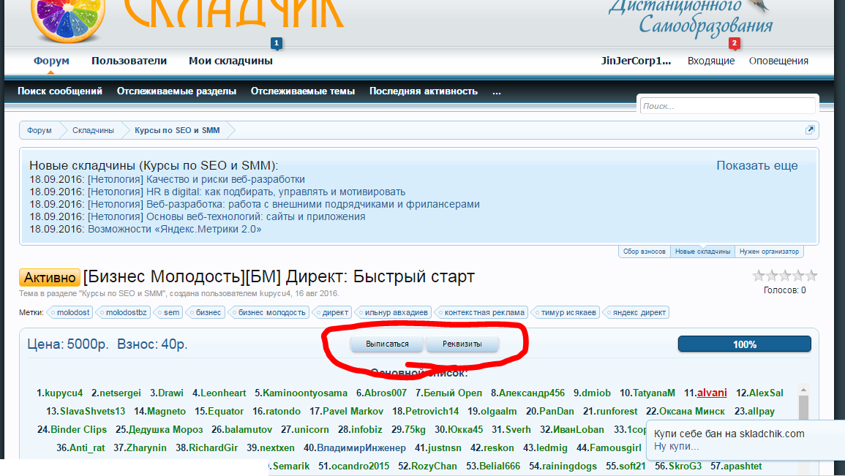The image size is (845, 476).
Task: Click the blue notification badge above Мои складчины
Action: (x=277, y=43)
